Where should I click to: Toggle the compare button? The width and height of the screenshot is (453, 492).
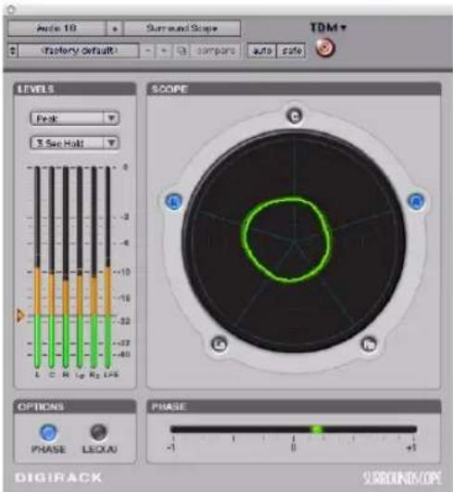(x=216, y=51)
